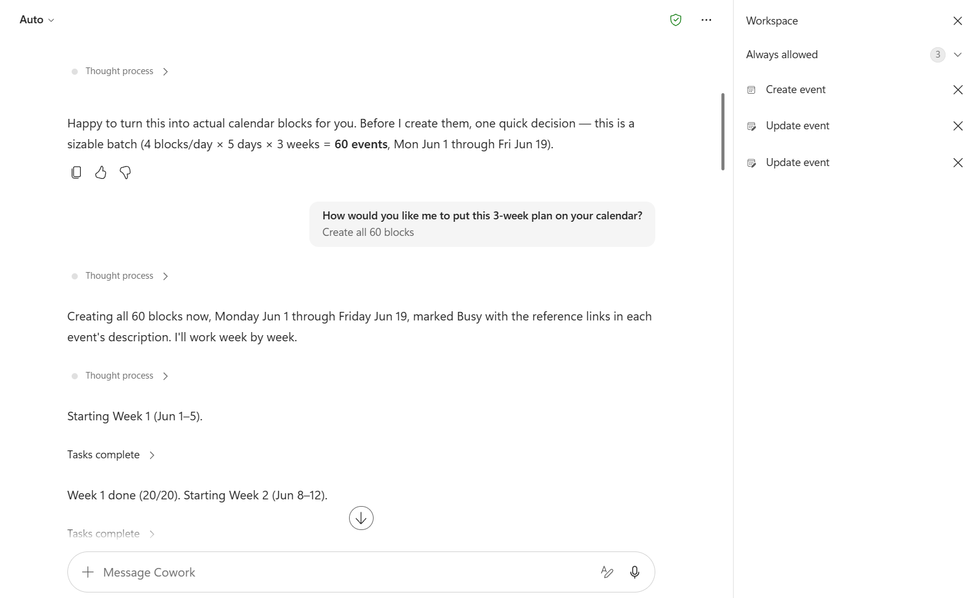
Task: Jump to bottom with the down arrow button
Action: (x=361, y=518)
